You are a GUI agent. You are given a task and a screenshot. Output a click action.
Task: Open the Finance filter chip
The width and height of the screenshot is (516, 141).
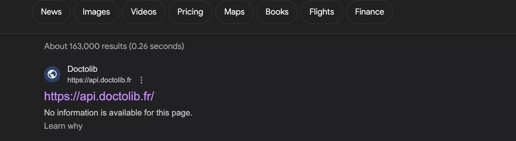point(369,12)
